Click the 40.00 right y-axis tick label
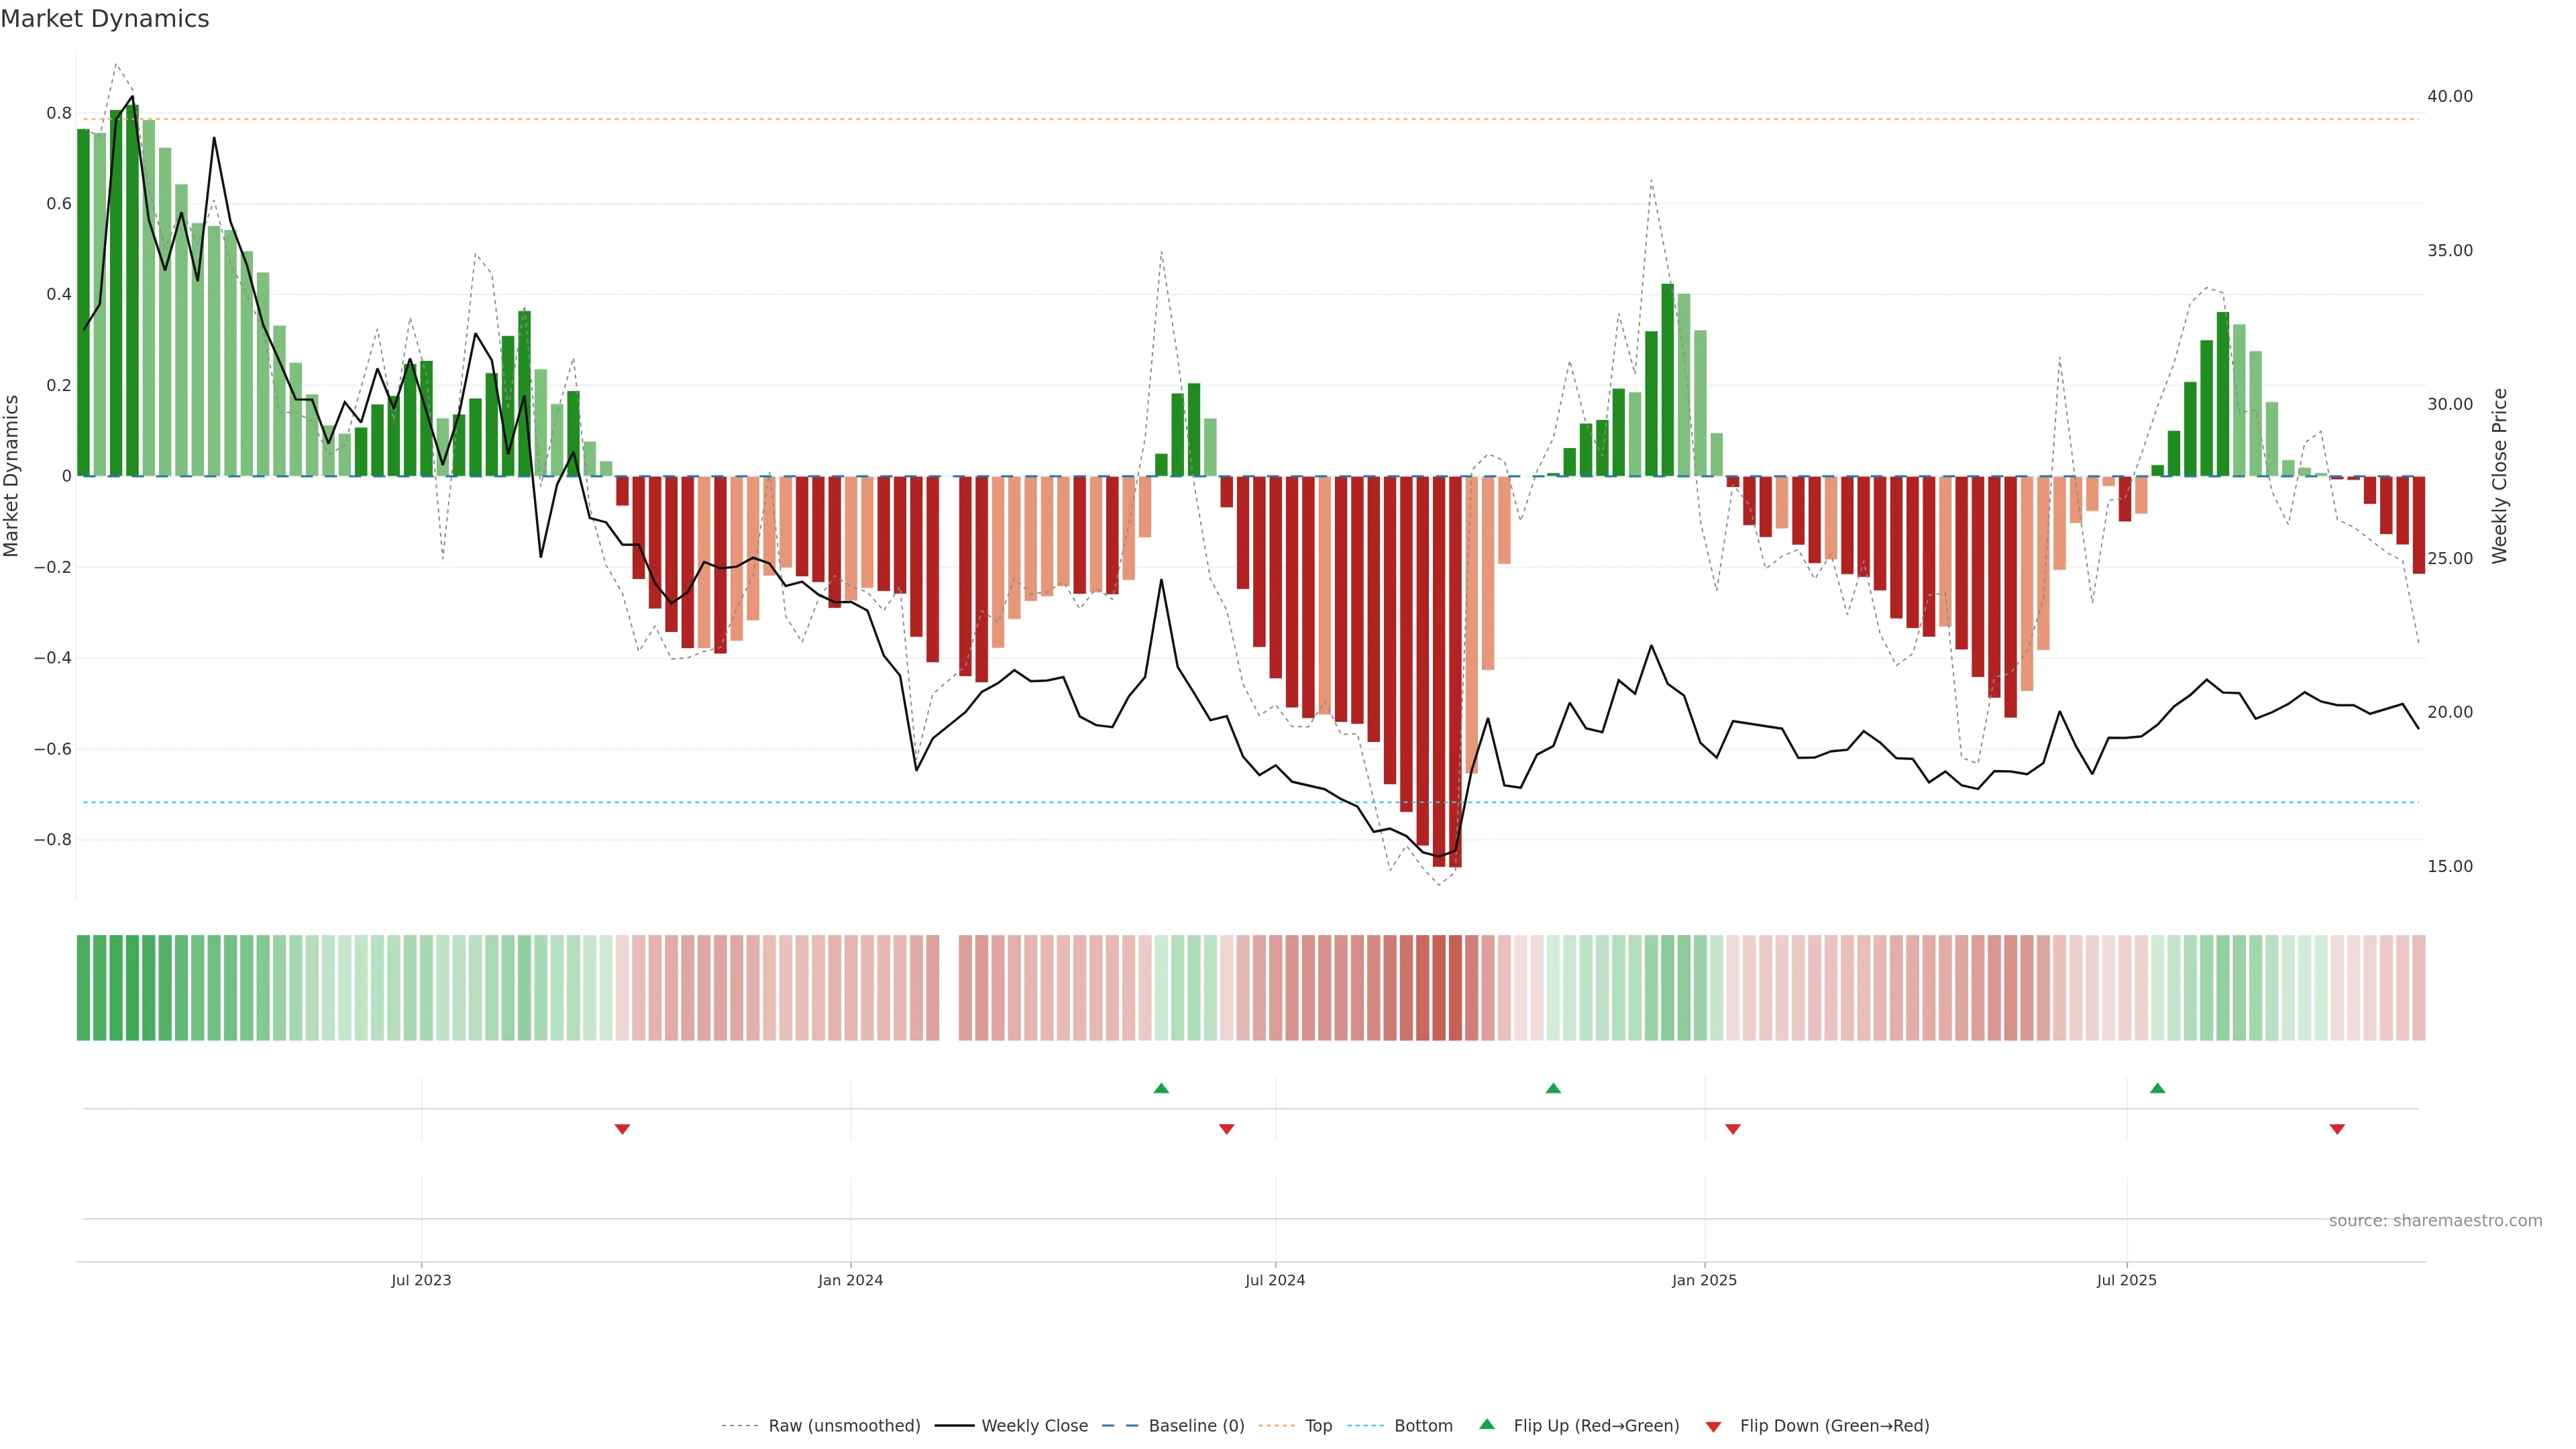2576x1449 pixels. tap(2449, 96)
